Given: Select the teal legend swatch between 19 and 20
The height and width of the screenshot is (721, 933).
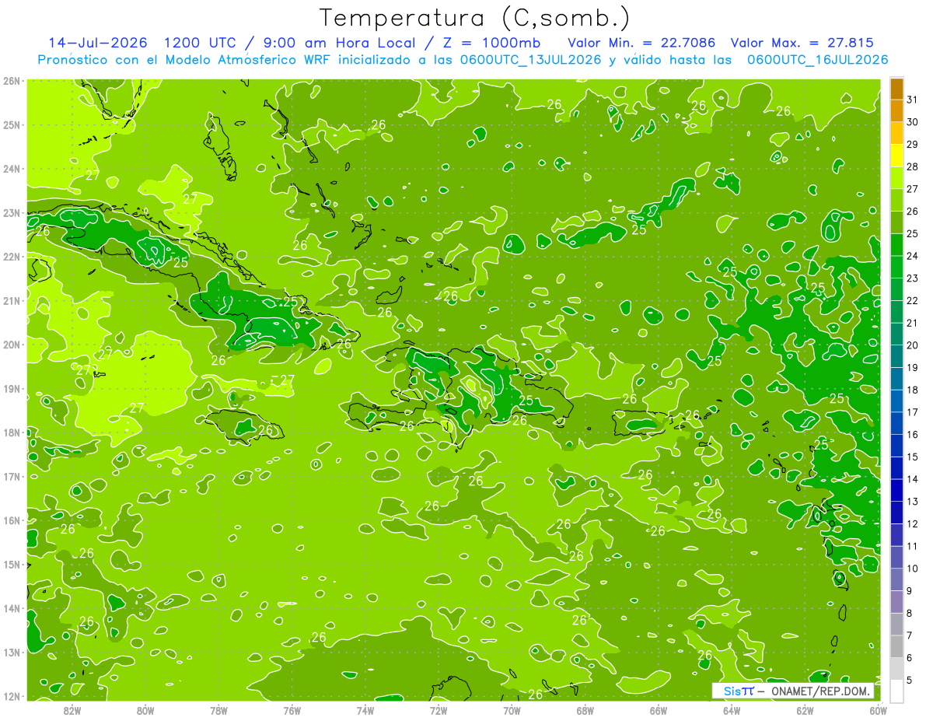Looking at the screenshot, I should click(896, 356).
